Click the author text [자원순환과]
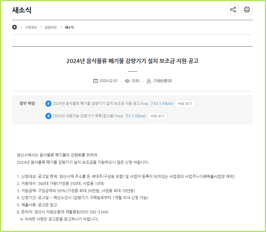 (162, 81)
